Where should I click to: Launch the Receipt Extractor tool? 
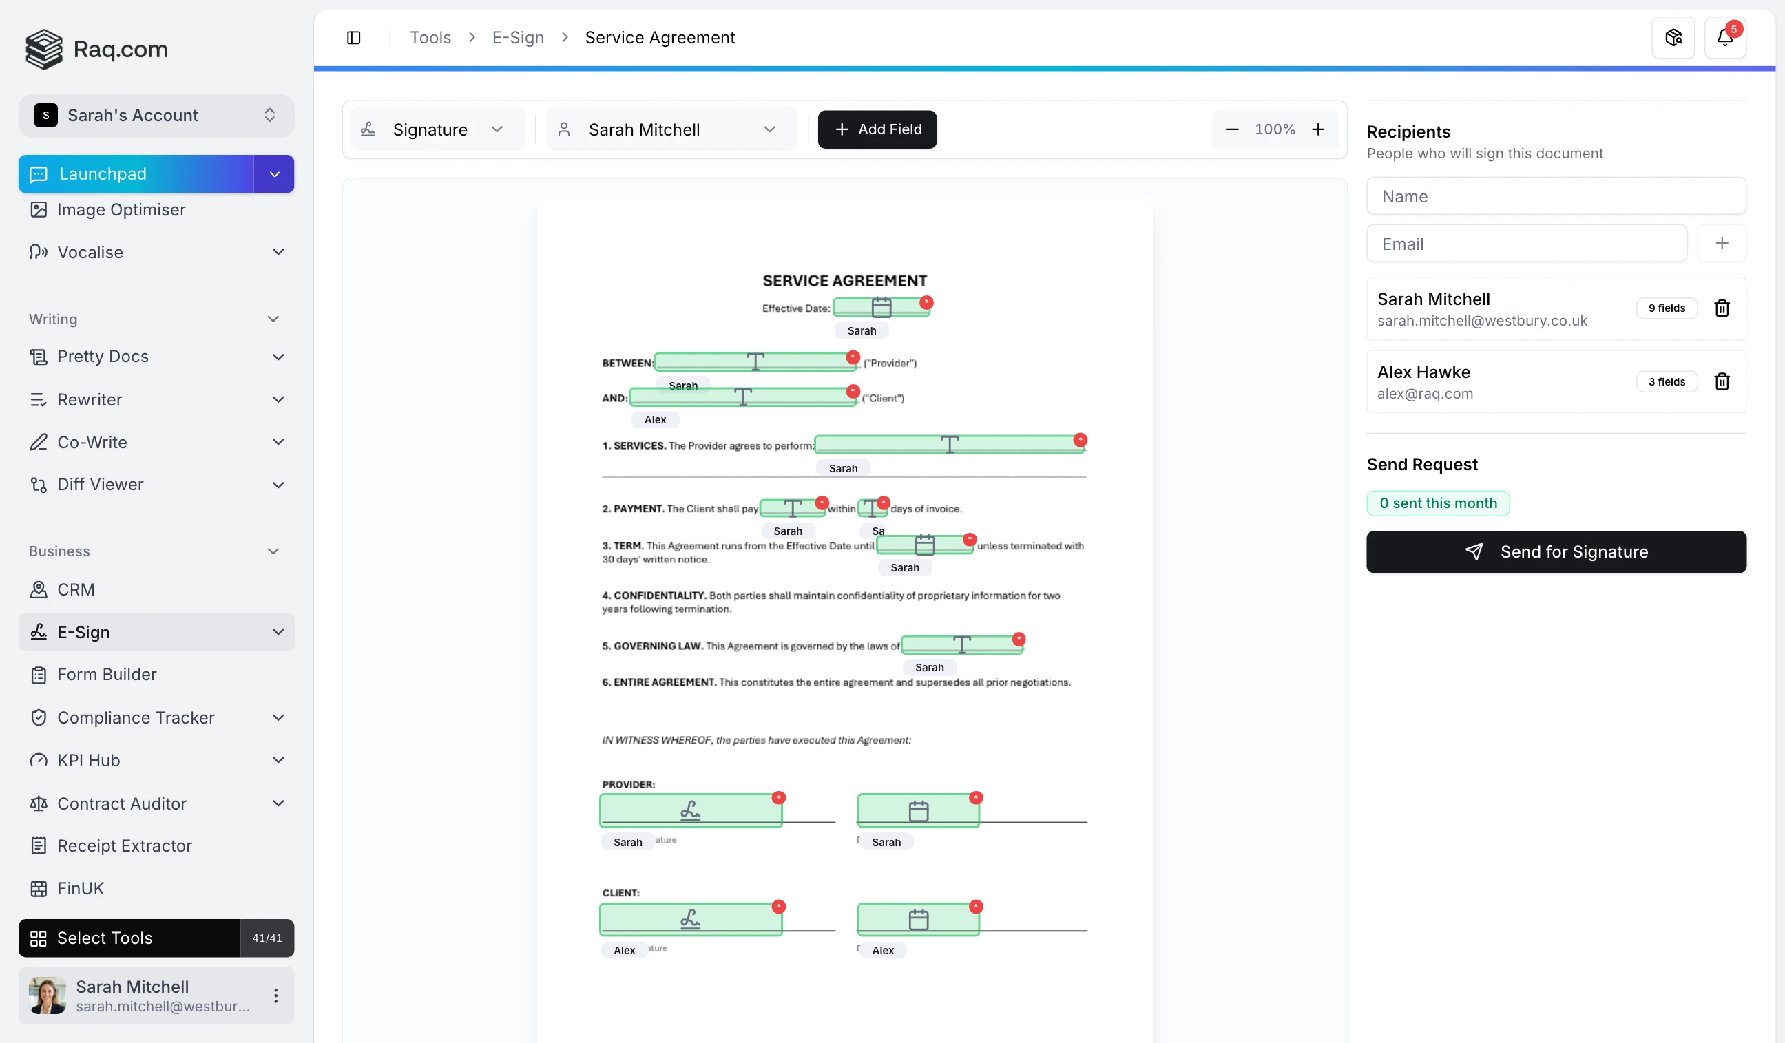(x=124, y=845)
